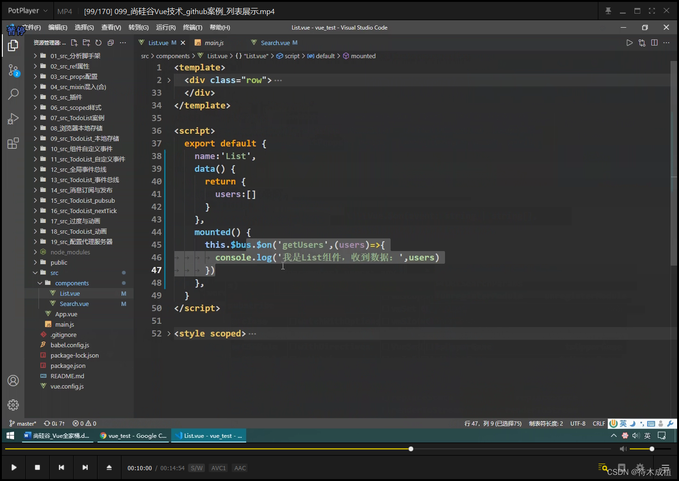Open explorer more actions menu
Viewport: 679px width, 481px height.
tap(123, 43)
